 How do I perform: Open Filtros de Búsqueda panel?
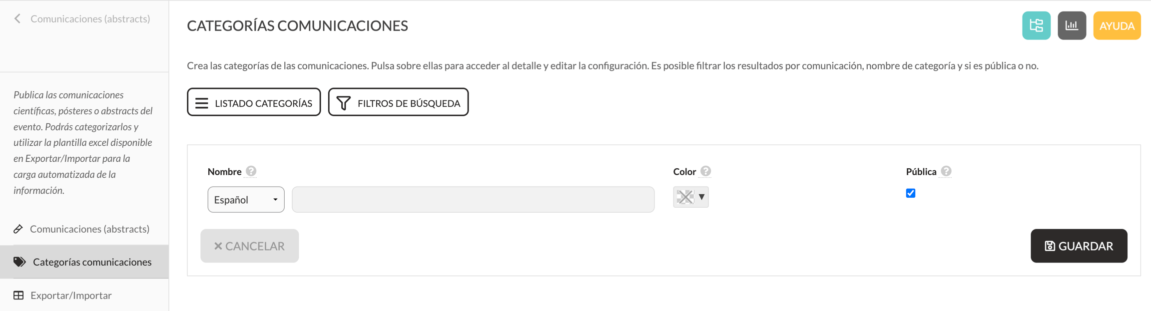tap(398, 102)
